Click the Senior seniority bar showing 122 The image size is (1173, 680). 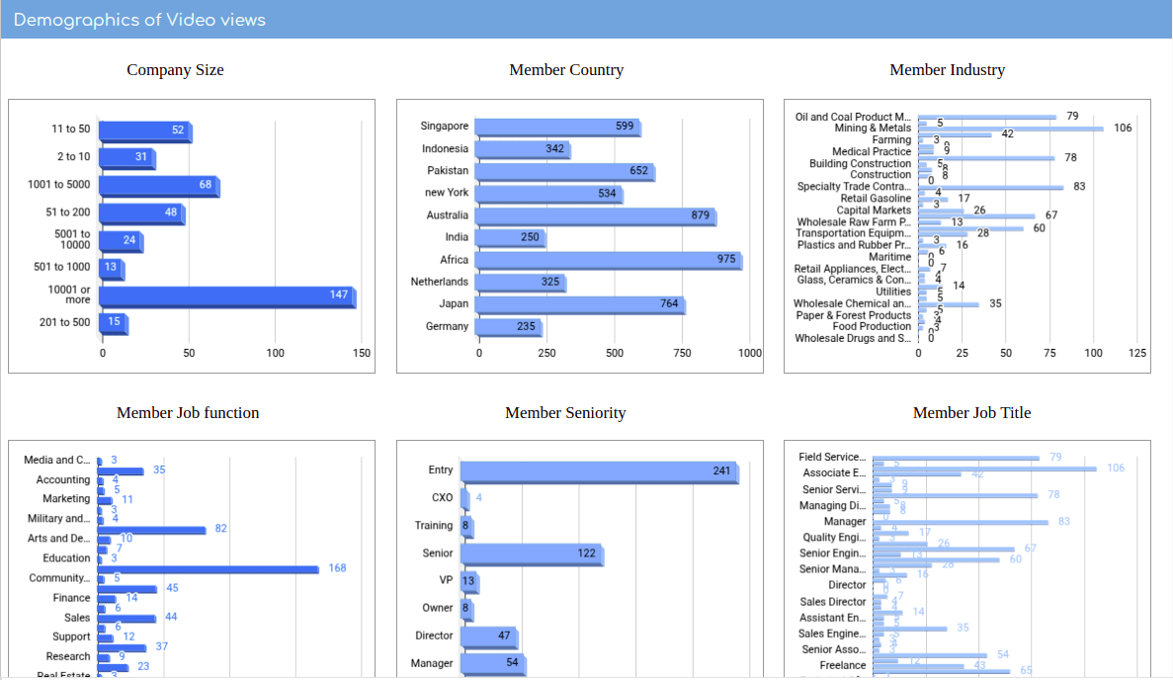click(532, 554)
